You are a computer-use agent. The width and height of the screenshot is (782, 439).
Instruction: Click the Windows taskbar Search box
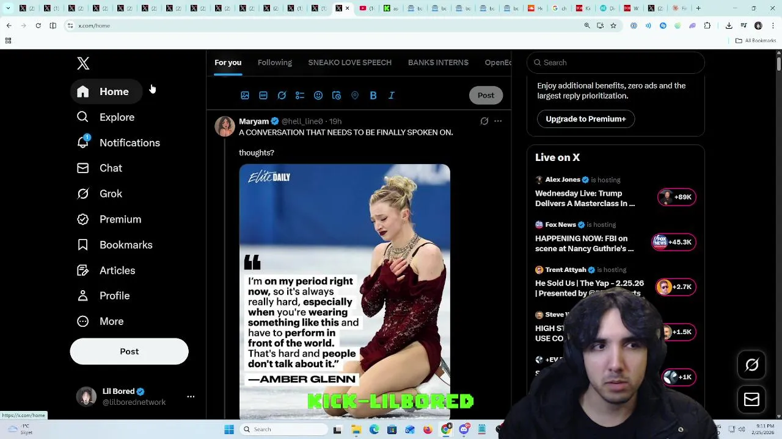coord(283,429)
